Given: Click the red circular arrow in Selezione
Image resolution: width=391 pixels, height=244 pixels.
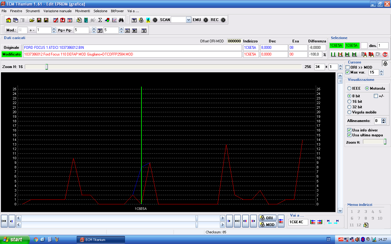Looking at the screenshot, I should pos(385,55).
